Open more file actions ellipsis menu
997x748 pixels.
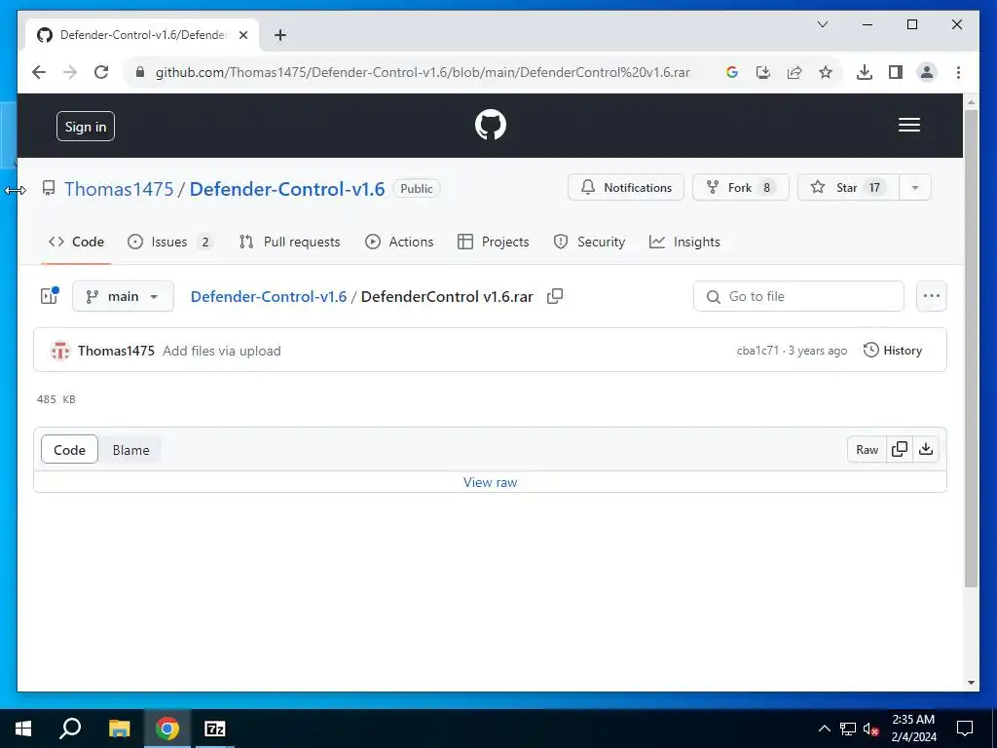[932, 296]
